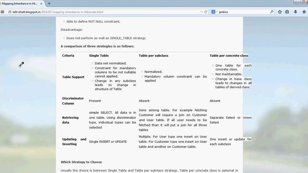308x173 pixels.
Task: Click 'Mandatory column constraint can be applied' text
Action: tap(176, 78)
